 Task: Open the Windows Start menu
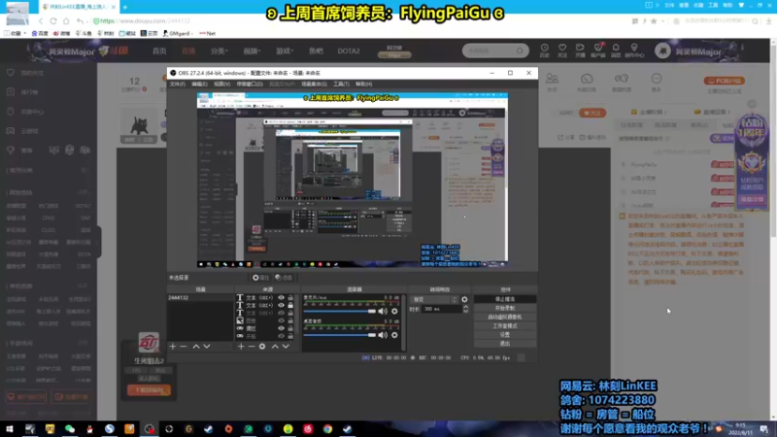pos(10,429)
